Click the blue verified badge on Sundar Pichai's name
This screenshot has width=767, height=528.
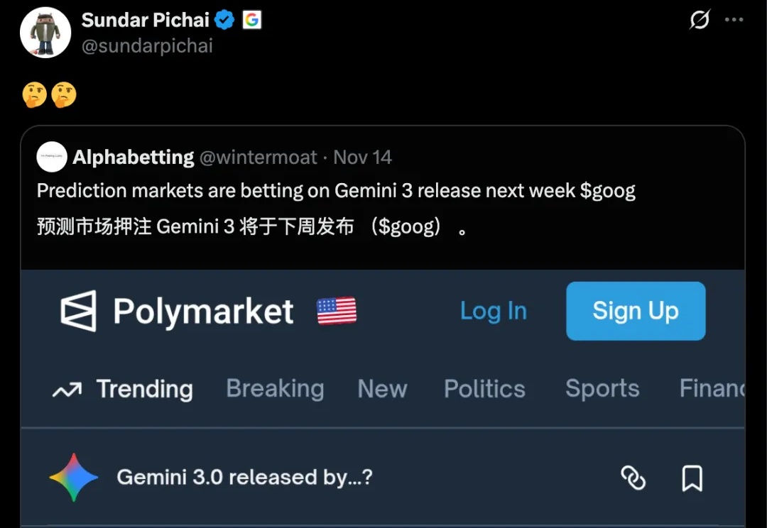pyautogui.click(x=224, y=20)
